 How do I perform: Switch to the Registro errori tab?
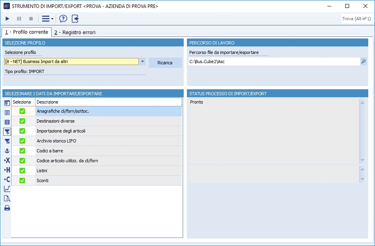click(x=75, y=32)
